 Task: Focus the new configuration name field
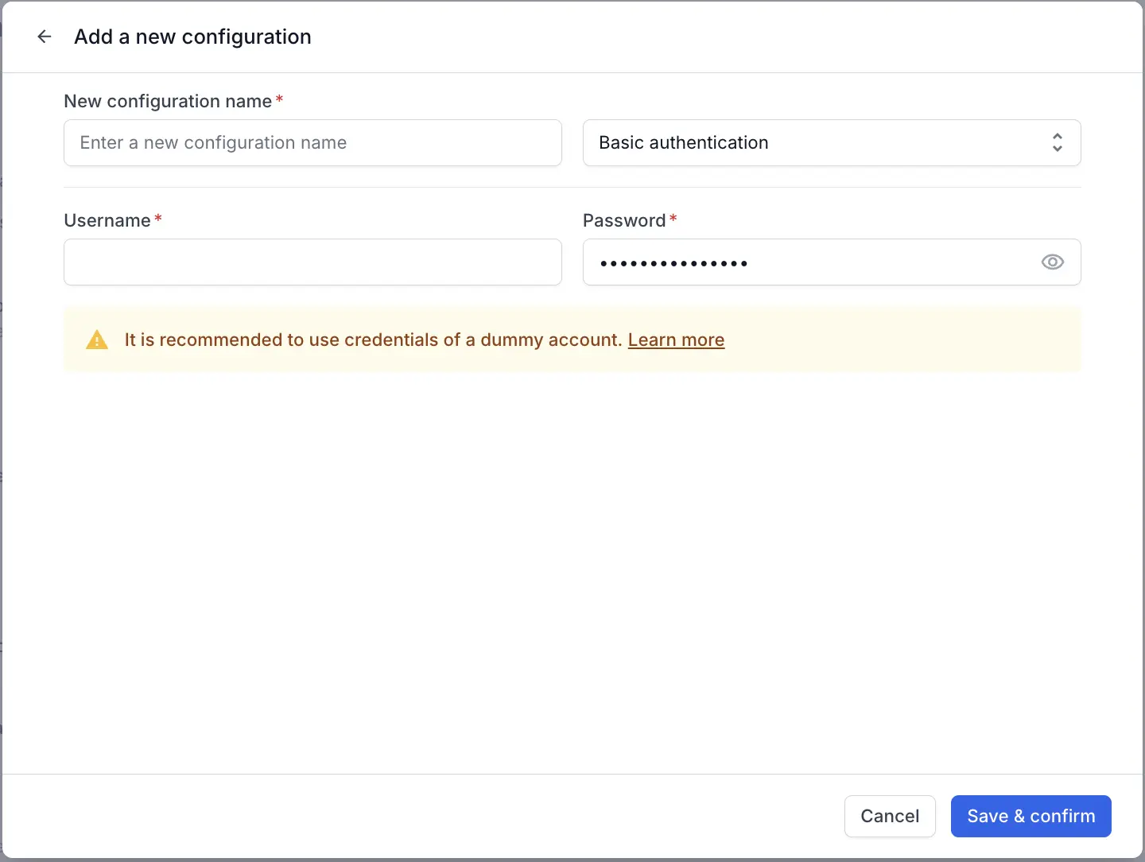312,143
